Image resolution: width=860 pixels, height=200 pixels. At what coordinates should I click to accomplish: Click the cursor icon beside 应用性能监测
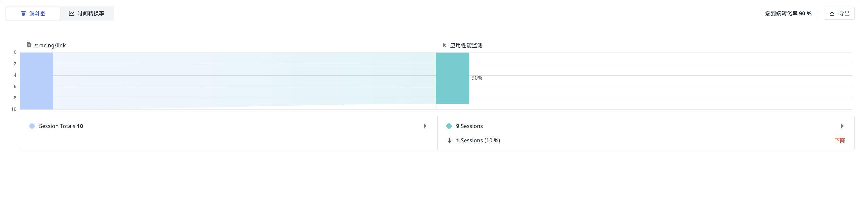[445, 45]
